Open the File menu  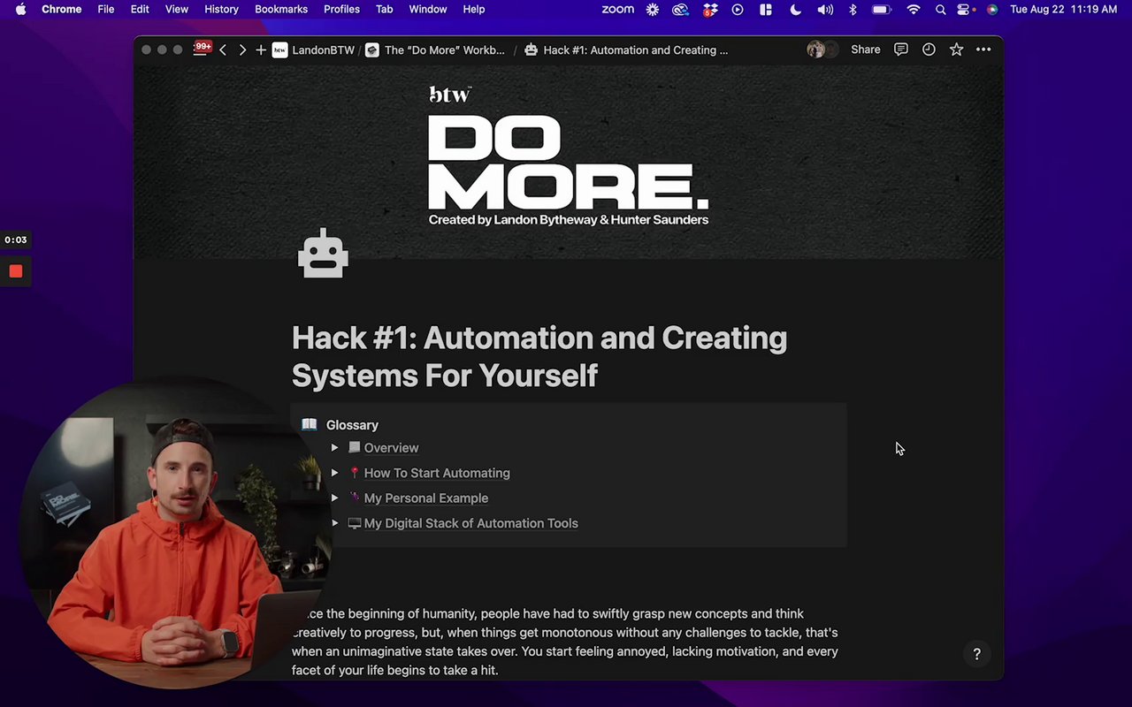point(105,9)
